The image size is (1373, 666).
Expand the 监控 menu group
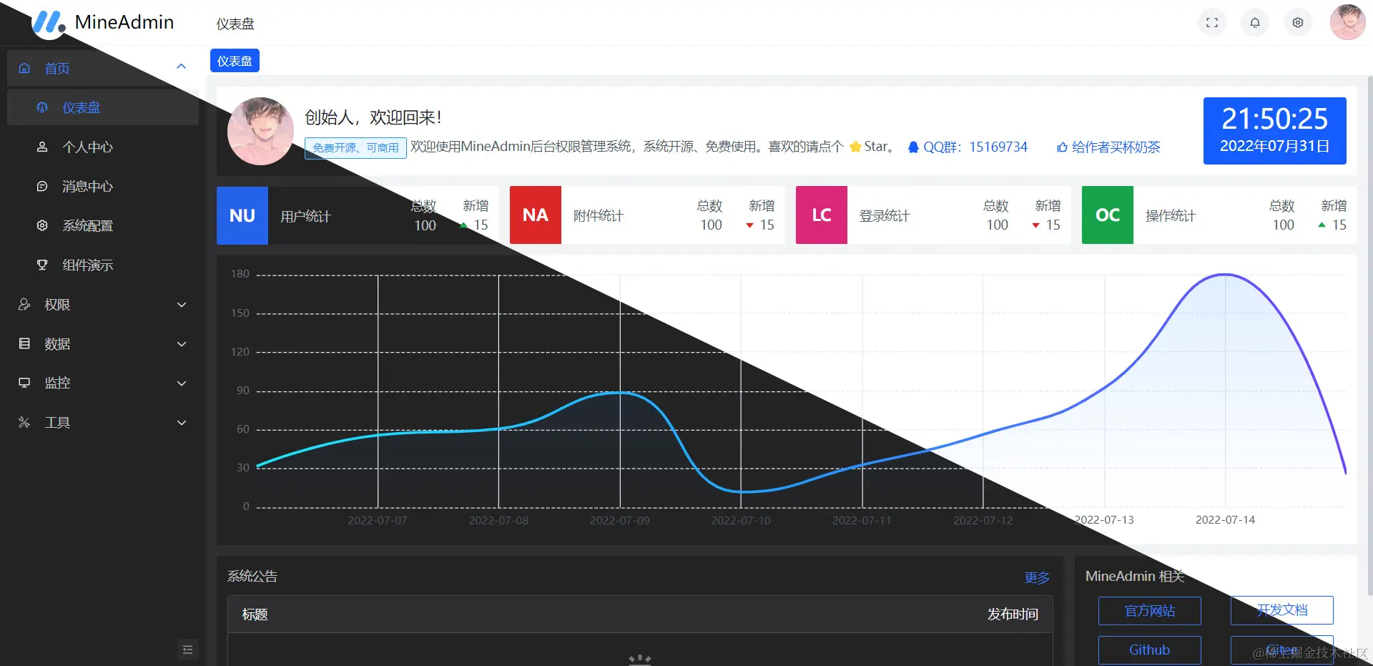click(x=103, y=383)
